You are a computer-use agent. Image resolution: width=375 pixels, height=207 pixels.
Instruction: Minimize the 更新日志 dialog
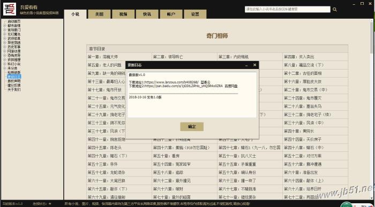[x=246, y=65]
